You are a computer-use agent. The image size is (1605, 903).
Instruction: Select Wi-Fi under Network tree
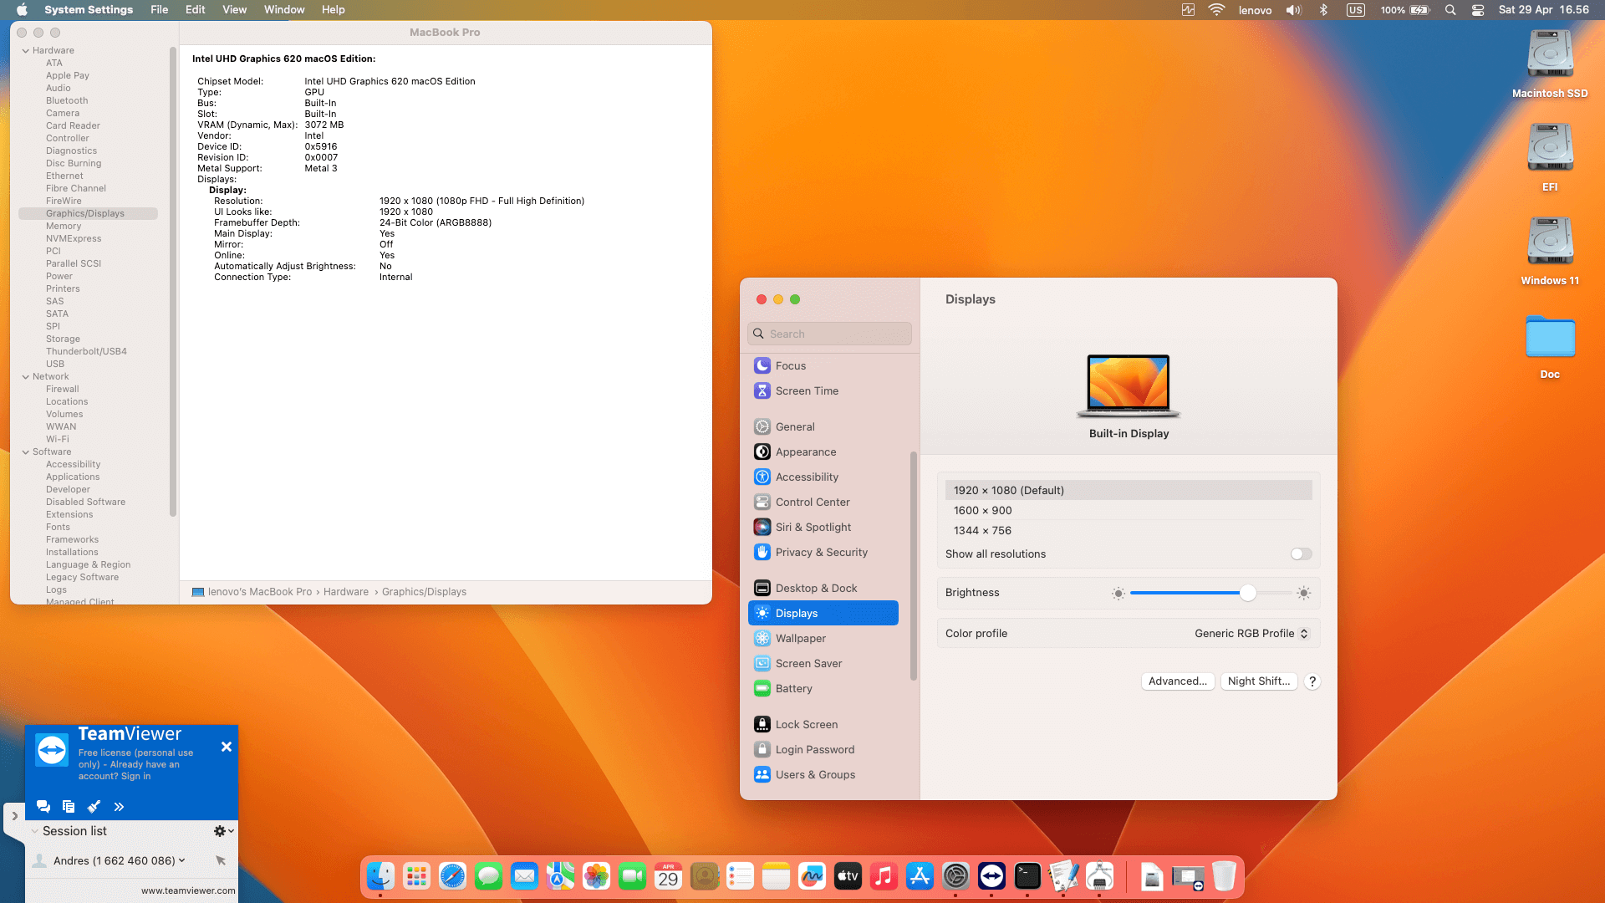click(58, 439)
